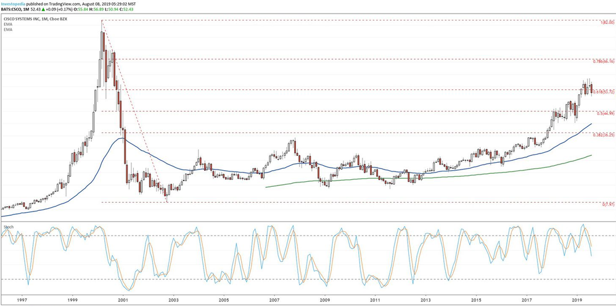Click the green EMA line's right end
Image resolution: width=616 pixels, height=307 pixels.
pyautogui.click(x=591, y=155)
